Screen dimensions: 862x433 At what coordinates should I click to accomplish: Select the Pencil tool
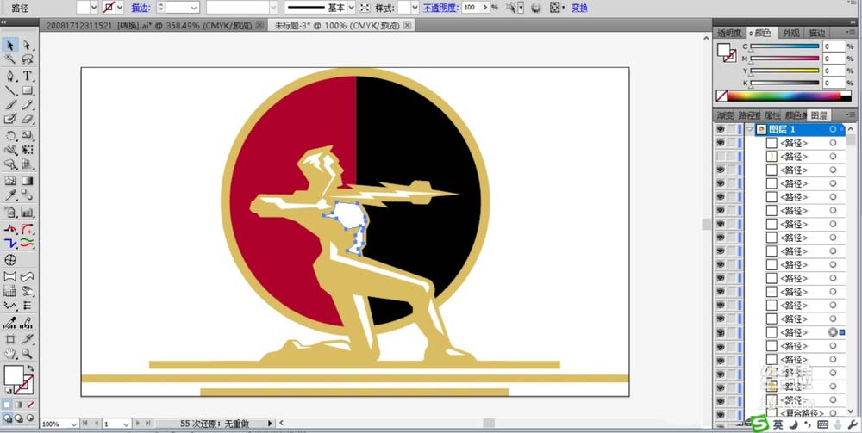point(28,105)
